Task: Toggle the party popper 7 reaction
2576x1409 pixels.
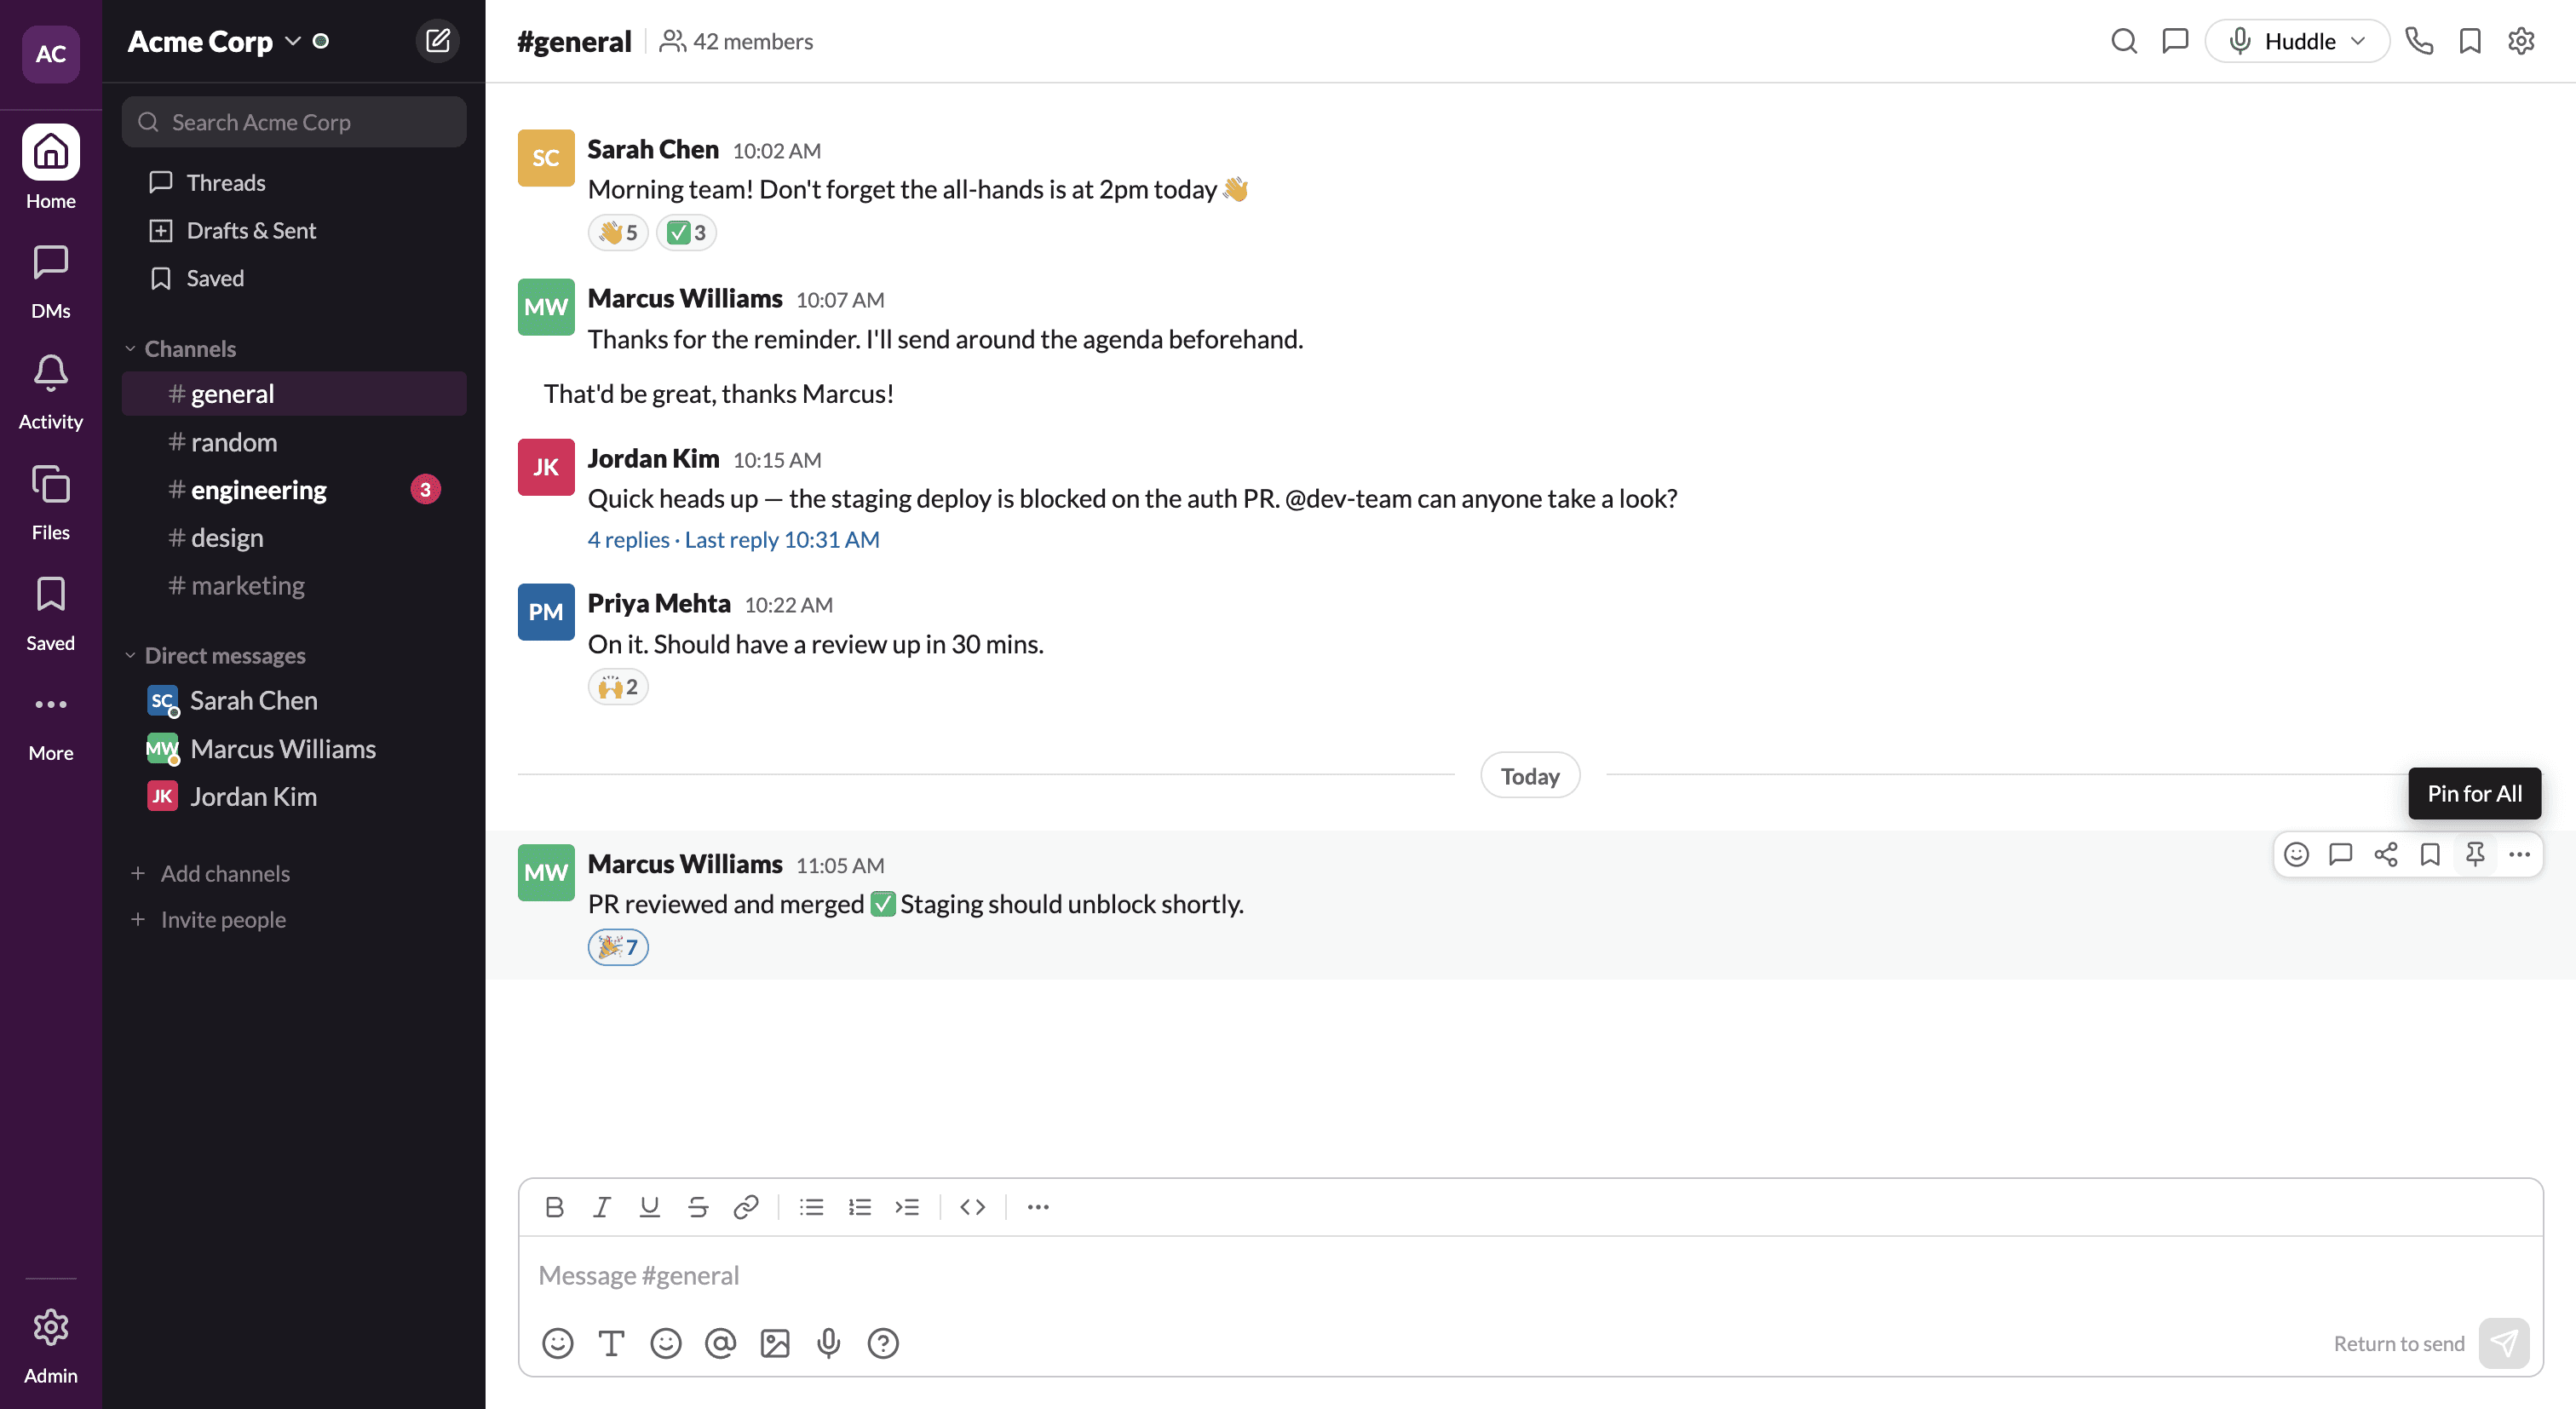Action: (618, 947)
